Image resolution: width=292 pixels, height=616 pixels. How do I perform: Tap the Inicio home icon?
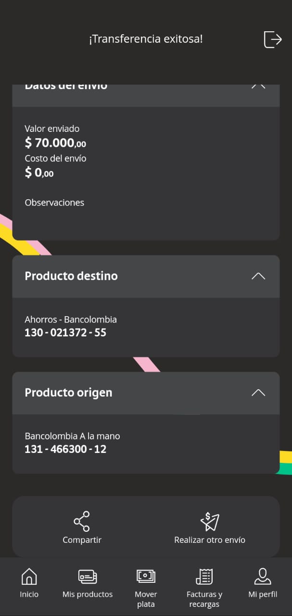[29, 576]
